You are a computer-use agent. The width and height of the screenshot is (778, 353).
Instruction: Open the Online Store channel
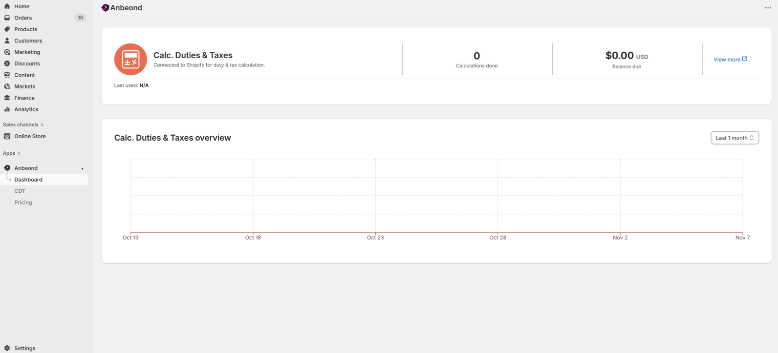(x=30, y=136)
